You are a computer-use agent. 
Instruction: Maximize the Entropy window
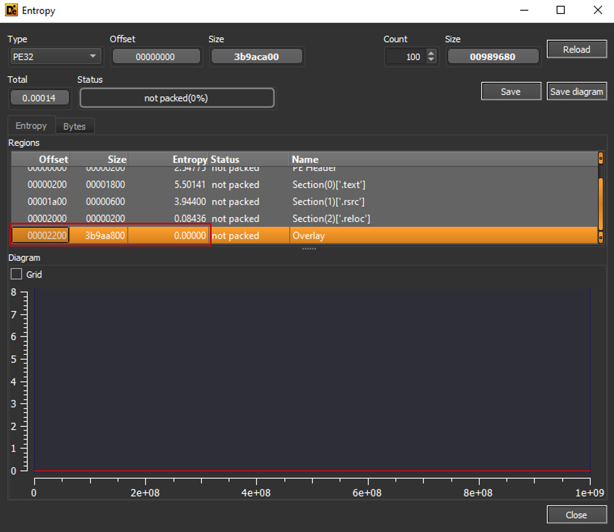(x=561, y=10)
